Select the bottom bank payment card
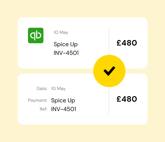This screenshot has height=142, width=165. click(x=83, y=99)
